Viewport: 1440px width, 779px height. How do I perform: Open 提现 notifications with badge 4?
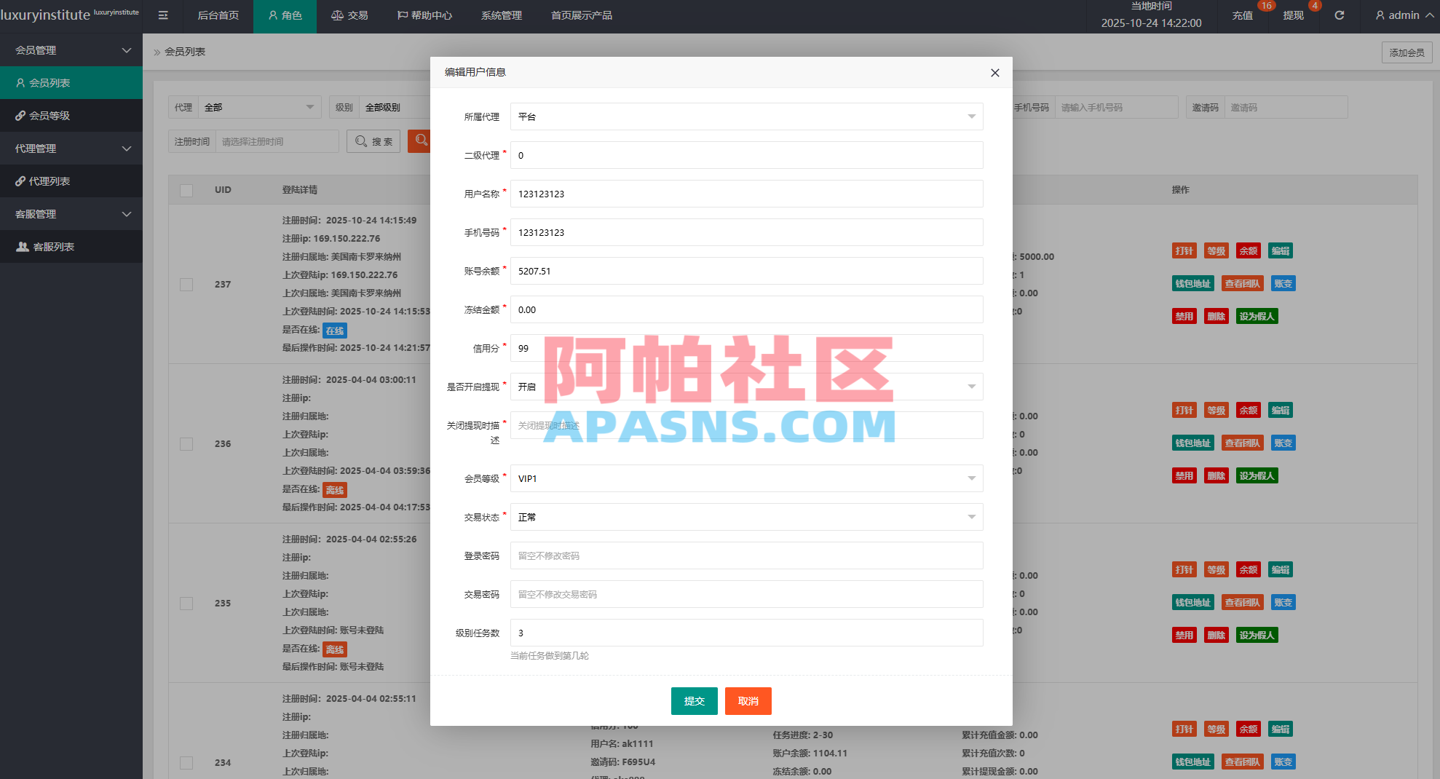coord(1293,15)
